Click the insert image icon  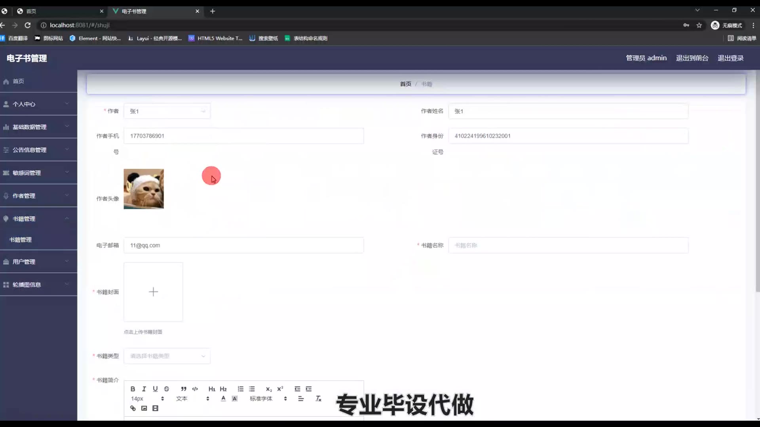(x=144, y=408)
